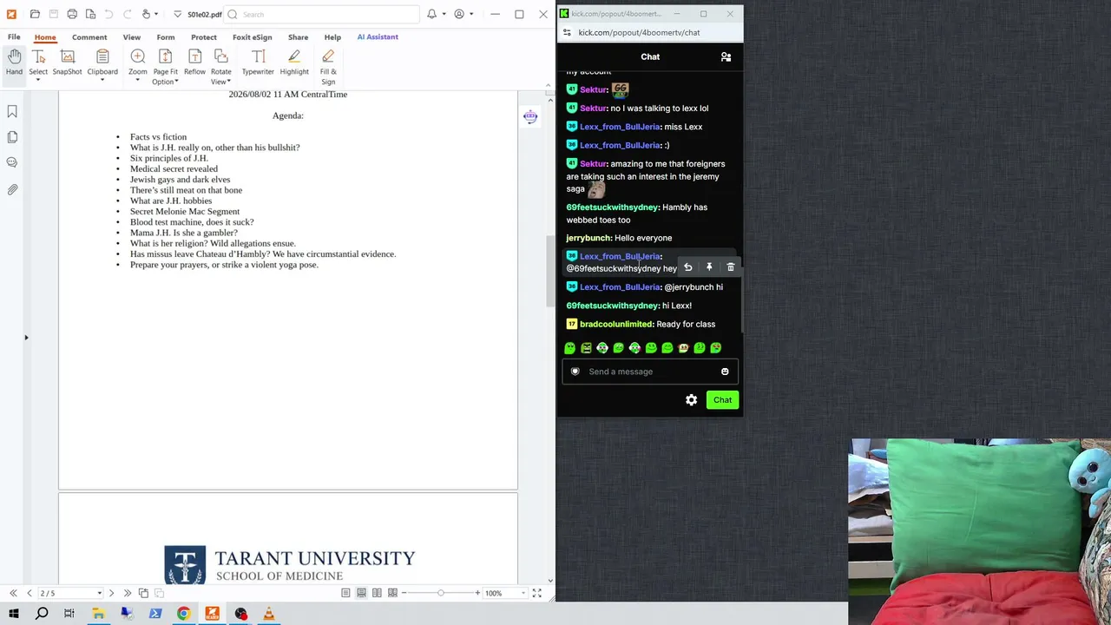Click the zoom in plus button
The width and height of the screenshot is (1111, 625).
pyautogui.click(x=477, y=593)
